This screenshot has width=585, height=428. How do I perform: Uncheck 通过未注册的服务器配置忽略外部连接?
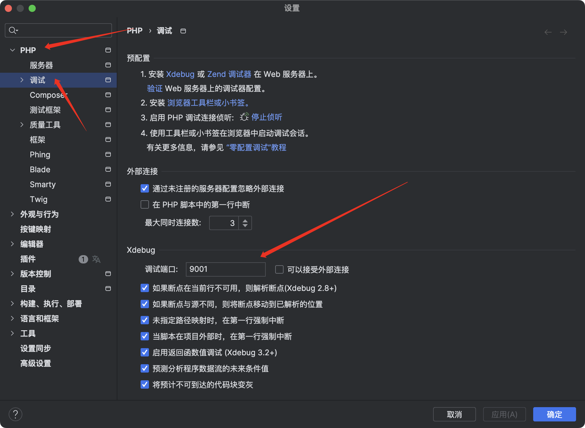(x=145, y=188)
